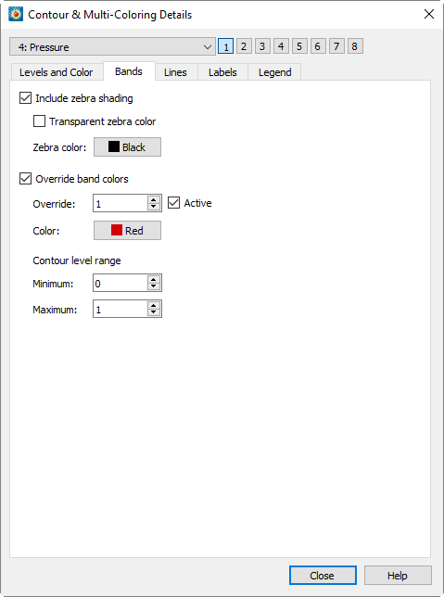Open the 4: Pressure variable dropdown

coord(112,47)
